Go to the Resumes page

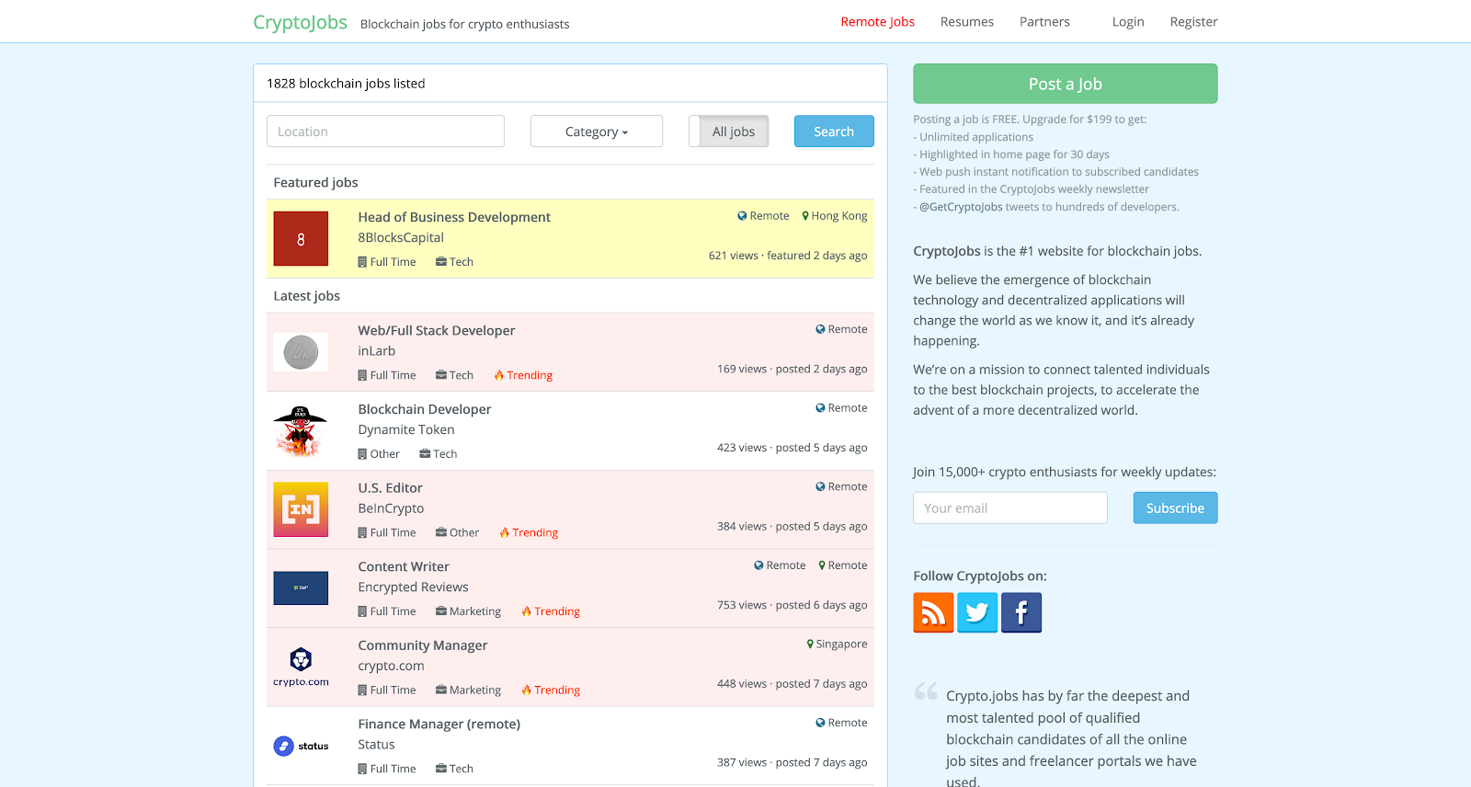tap(966, 22)
